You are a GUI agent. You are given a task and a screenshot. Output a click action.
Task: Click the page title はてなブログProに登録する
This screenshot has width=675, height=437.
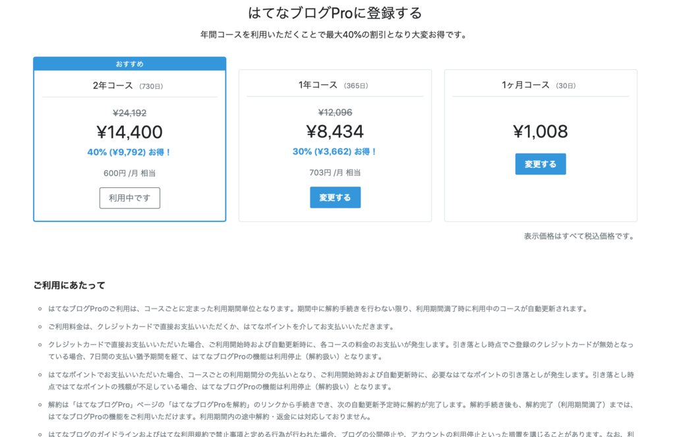tap(337, 12)
